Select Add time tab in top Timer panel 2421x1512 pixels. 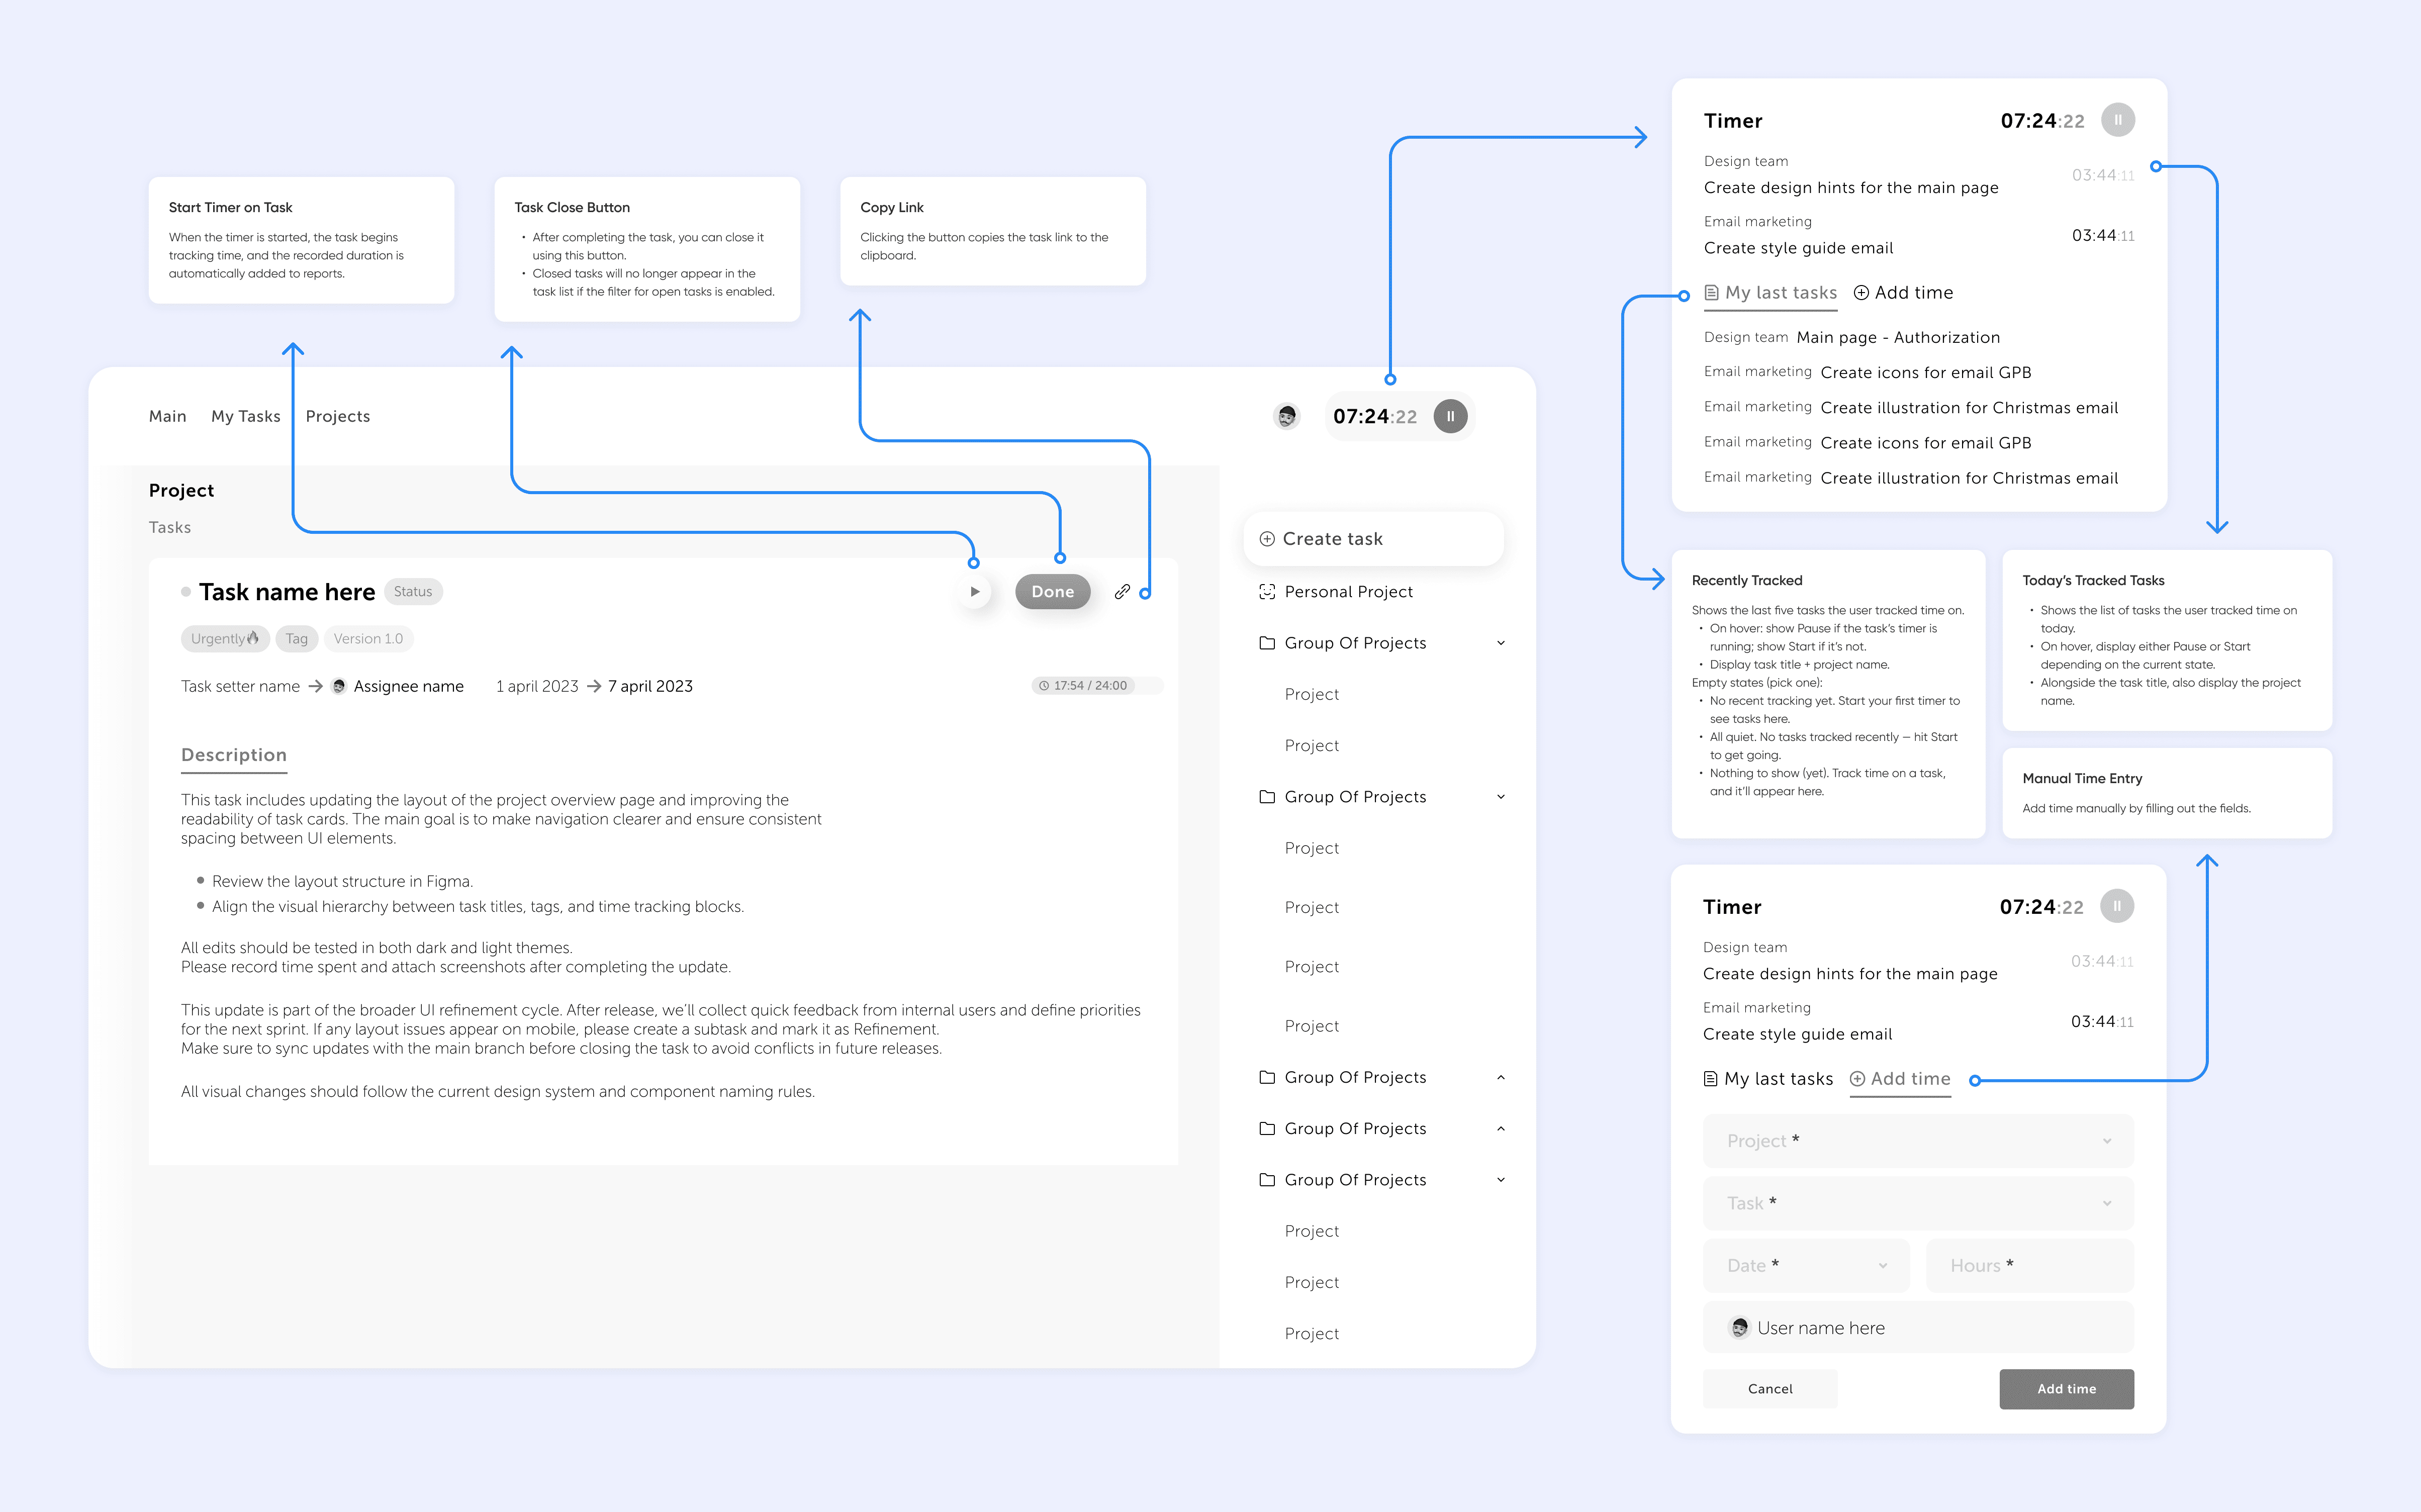point(1903,293)
